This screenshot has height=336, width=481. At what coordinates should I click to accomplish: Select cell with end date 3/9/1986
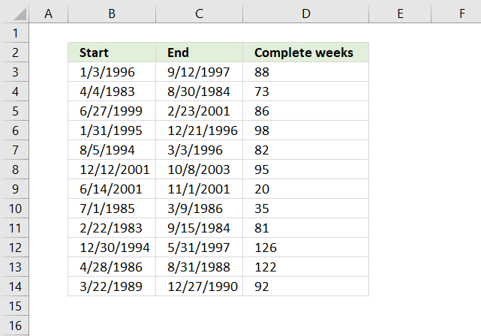199,208
